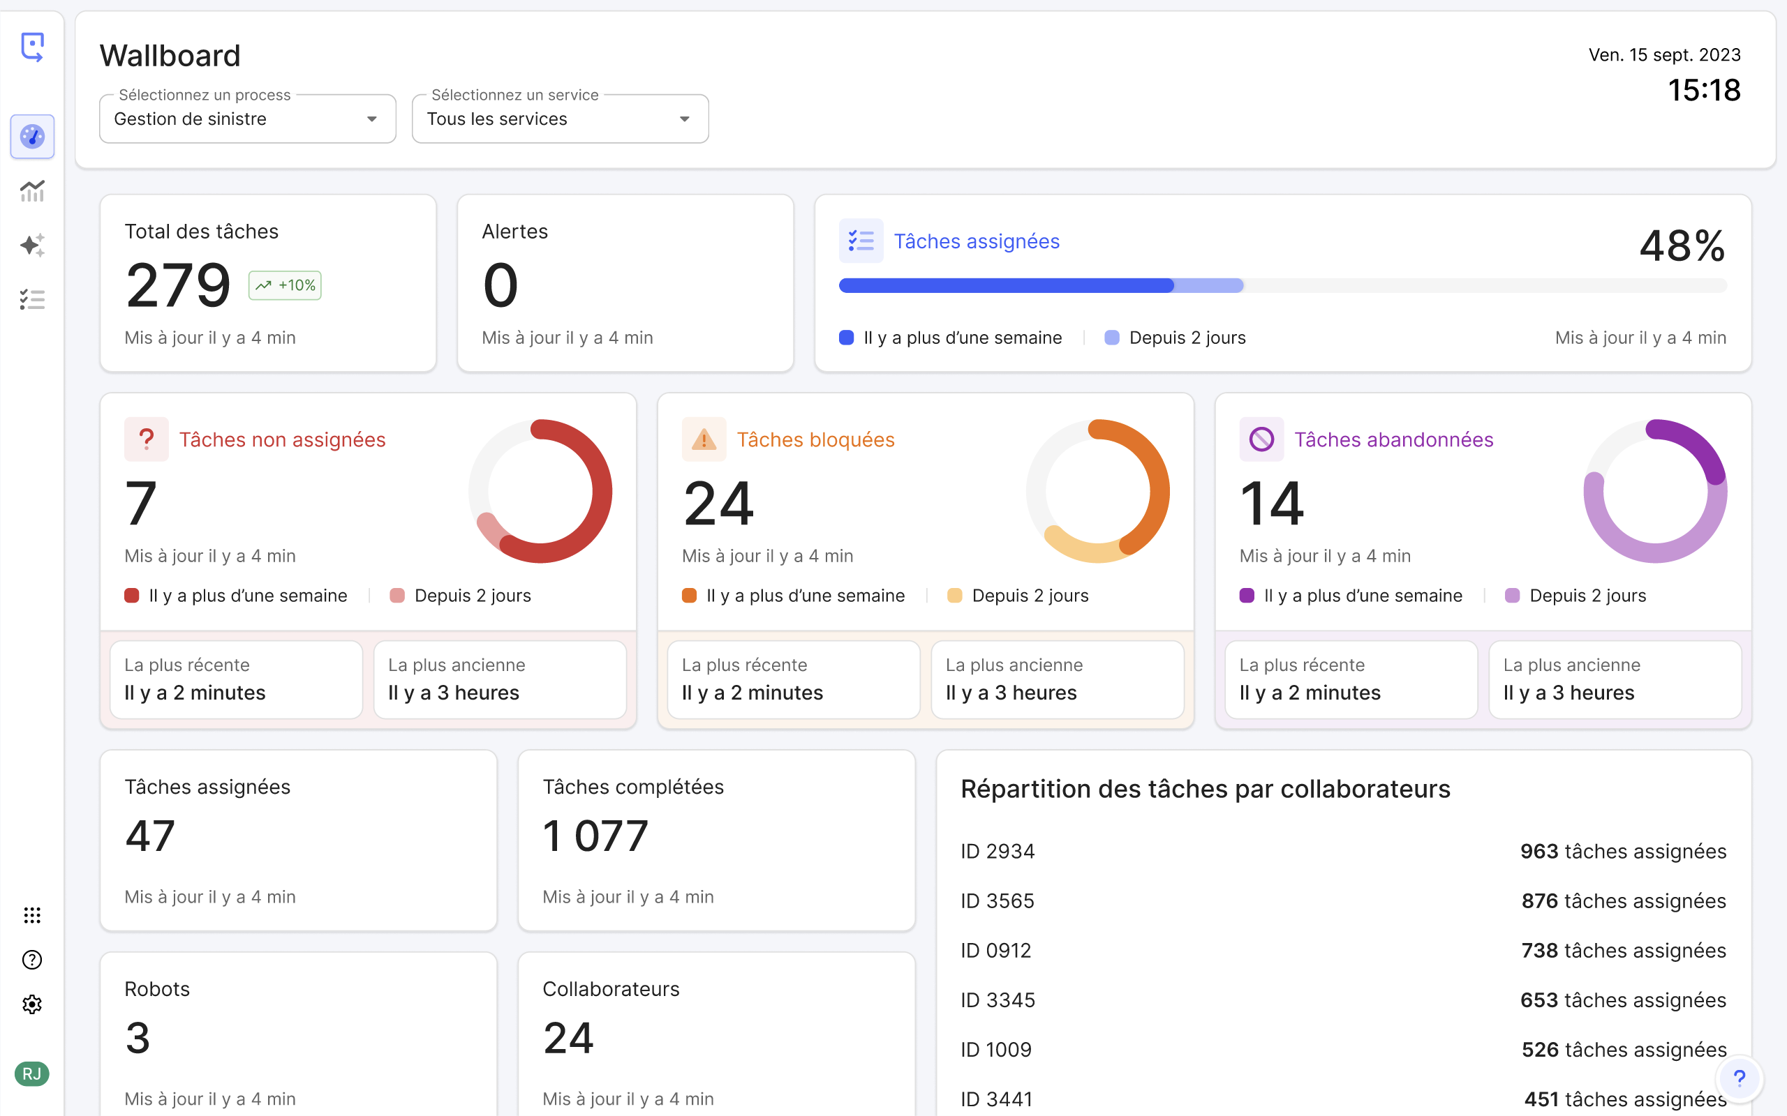Click the purple Tâches abandonnées donut chart
Image resolution: width=1787 pixels, height=1116 pixels.
point(1656,492)
